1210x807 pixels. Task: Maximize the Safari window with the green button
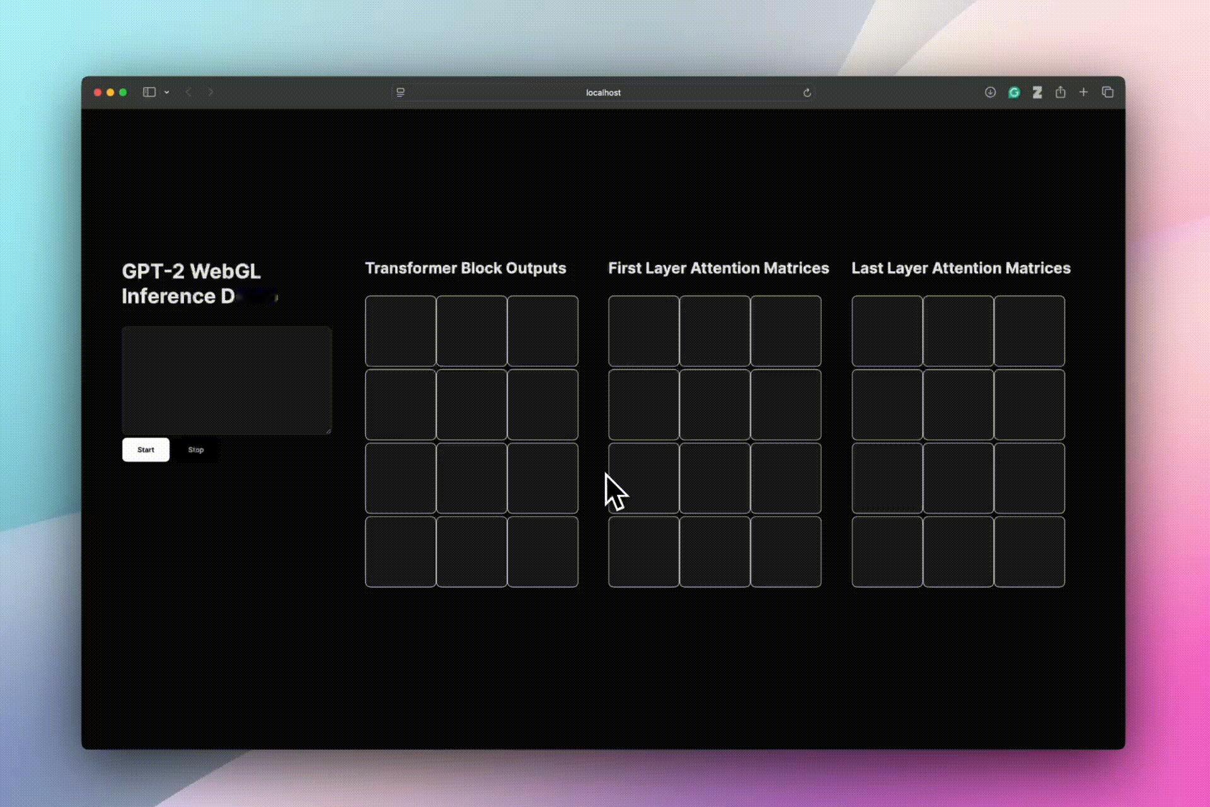coord(123,92)
